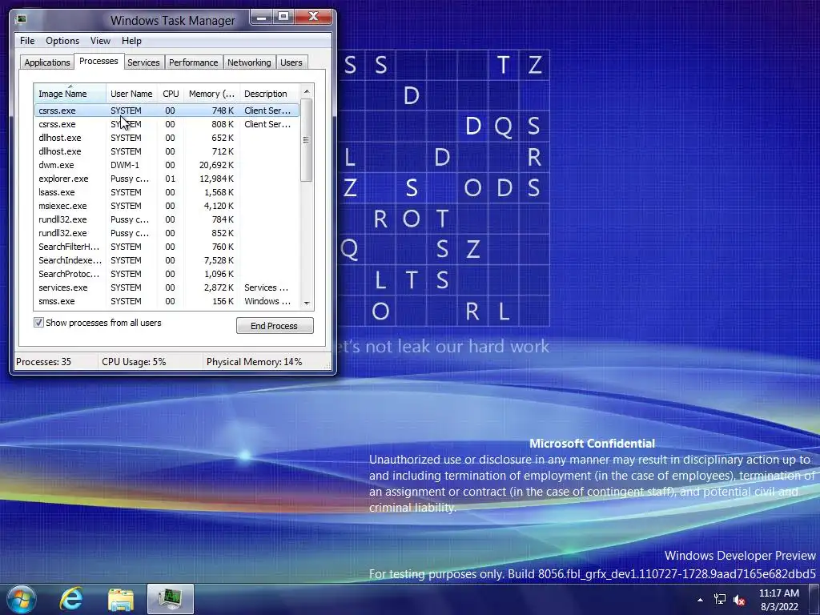The image size is (820, 615).
Task: Click Processes: 35 status entry
Action: click(44, 362)
